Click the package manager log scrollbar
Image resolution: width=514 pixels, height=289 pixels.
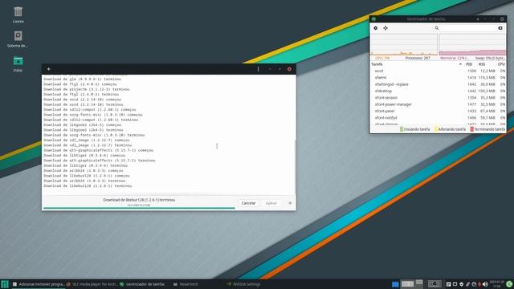tap(295, 167)
